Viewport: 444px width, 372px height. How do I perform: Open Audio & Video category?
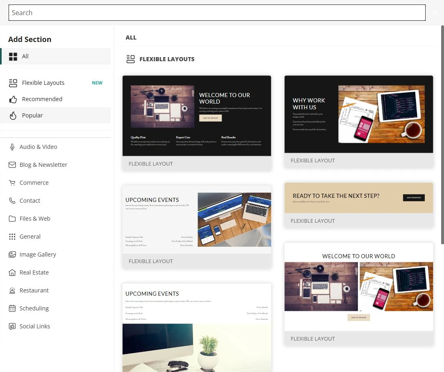[x=55, y=147]
